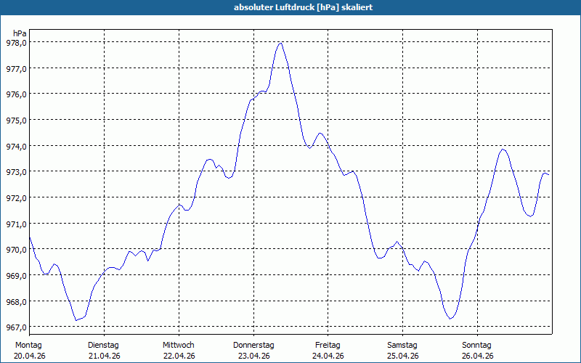581x363 pixels.
Task: Select the Mittwoch day label
Action: tap(178, 346)
